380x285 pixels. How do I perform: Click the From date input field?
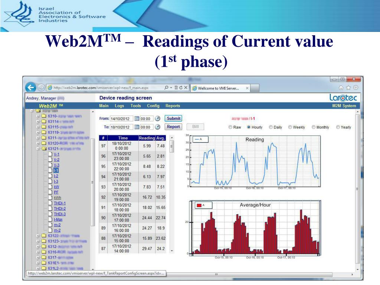coord(121,118)
